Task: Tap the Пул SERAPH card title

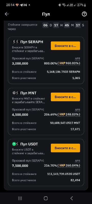Action: click(x=32, y=42)
